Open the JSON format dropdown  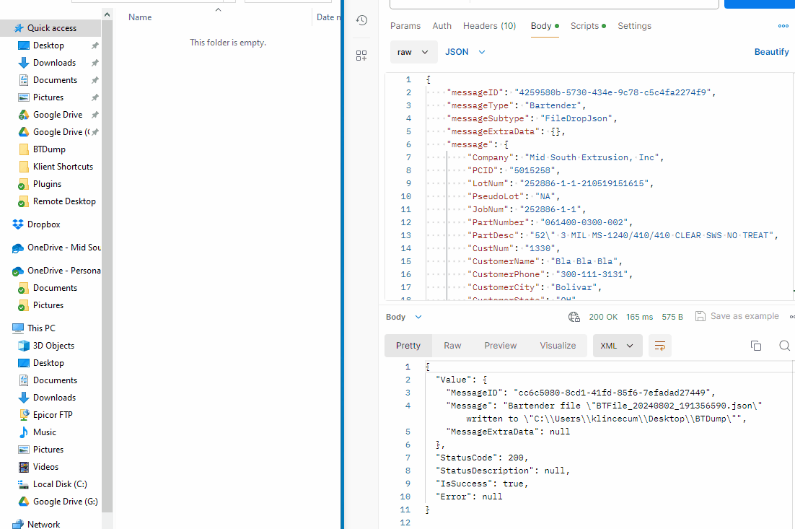465,52
